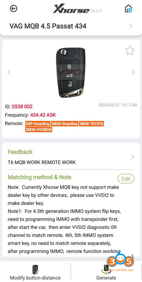
Task: Go back with the circled arrow icon
Action: click(x=13, y=8)
